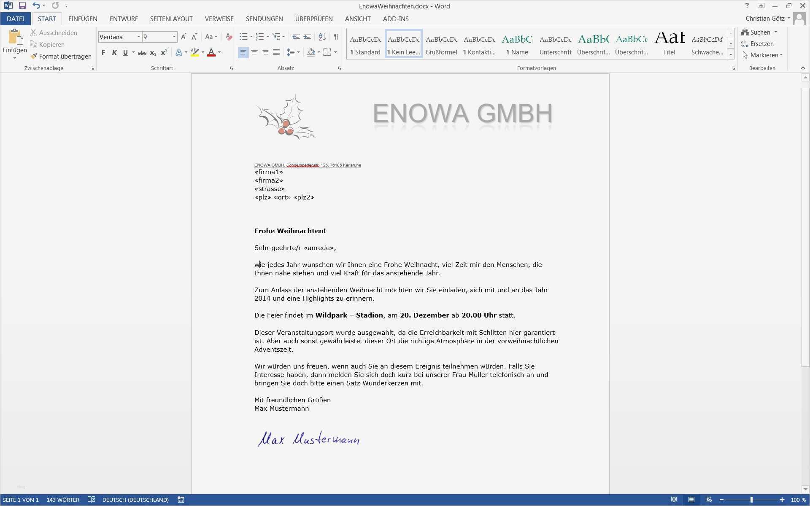
Task: Click the grow font size icon
Action: pyautogui.click(x=184, y=37)
